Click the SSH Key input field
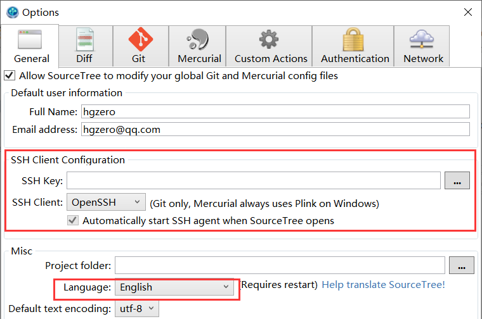The height and width of the screenshot is (319, 482). point(254,180)
